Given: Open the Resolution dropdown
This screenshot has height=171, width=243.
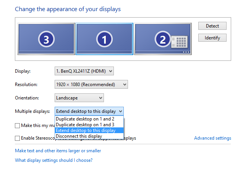Looking at the screenshot, I should (91, 85).
